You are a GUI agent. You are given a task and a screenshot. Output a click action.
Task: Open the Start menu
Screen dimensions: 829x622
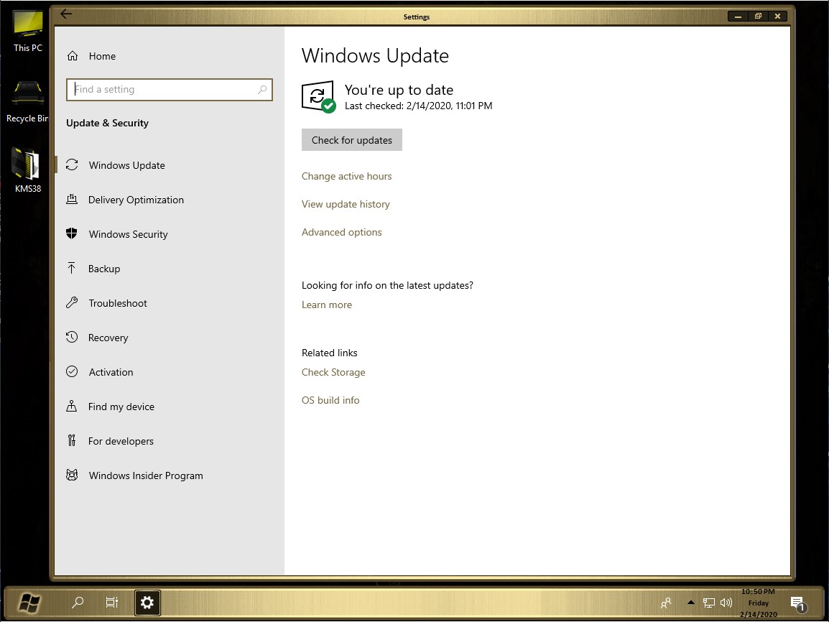click(x=29, y=603)
